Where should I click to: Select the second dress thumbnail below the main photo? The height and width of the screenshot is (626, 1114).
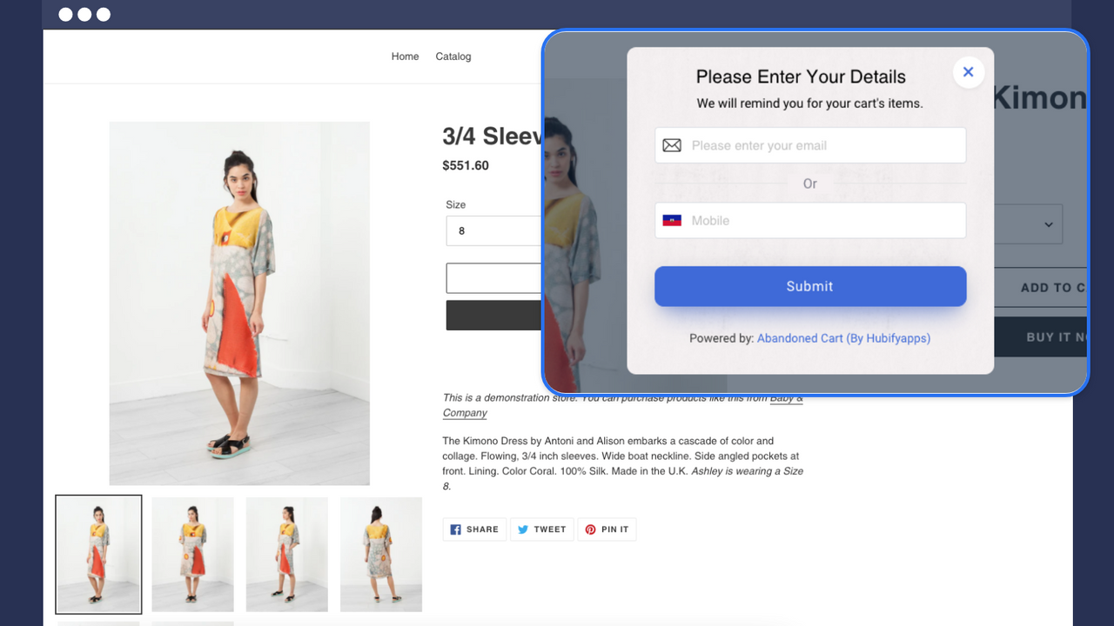pos(192,554)
